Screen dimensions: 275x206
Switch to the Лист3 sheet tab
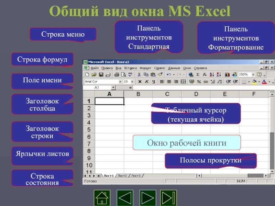coord(136,175)
